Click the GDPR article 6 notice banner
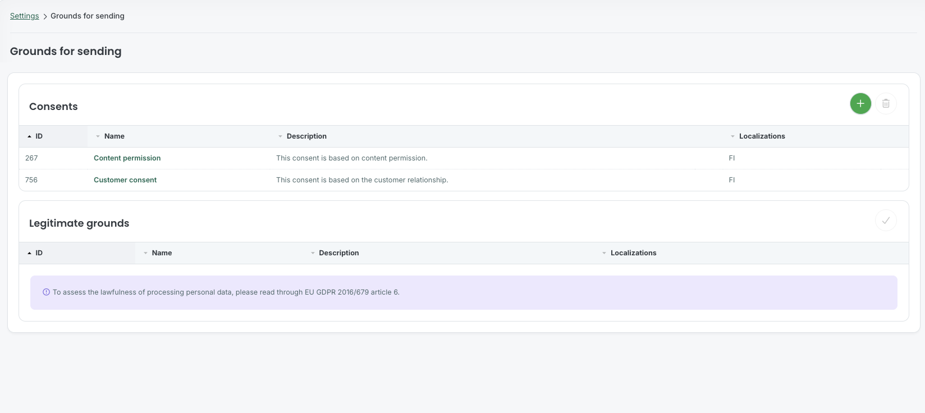 pos(464,292)
